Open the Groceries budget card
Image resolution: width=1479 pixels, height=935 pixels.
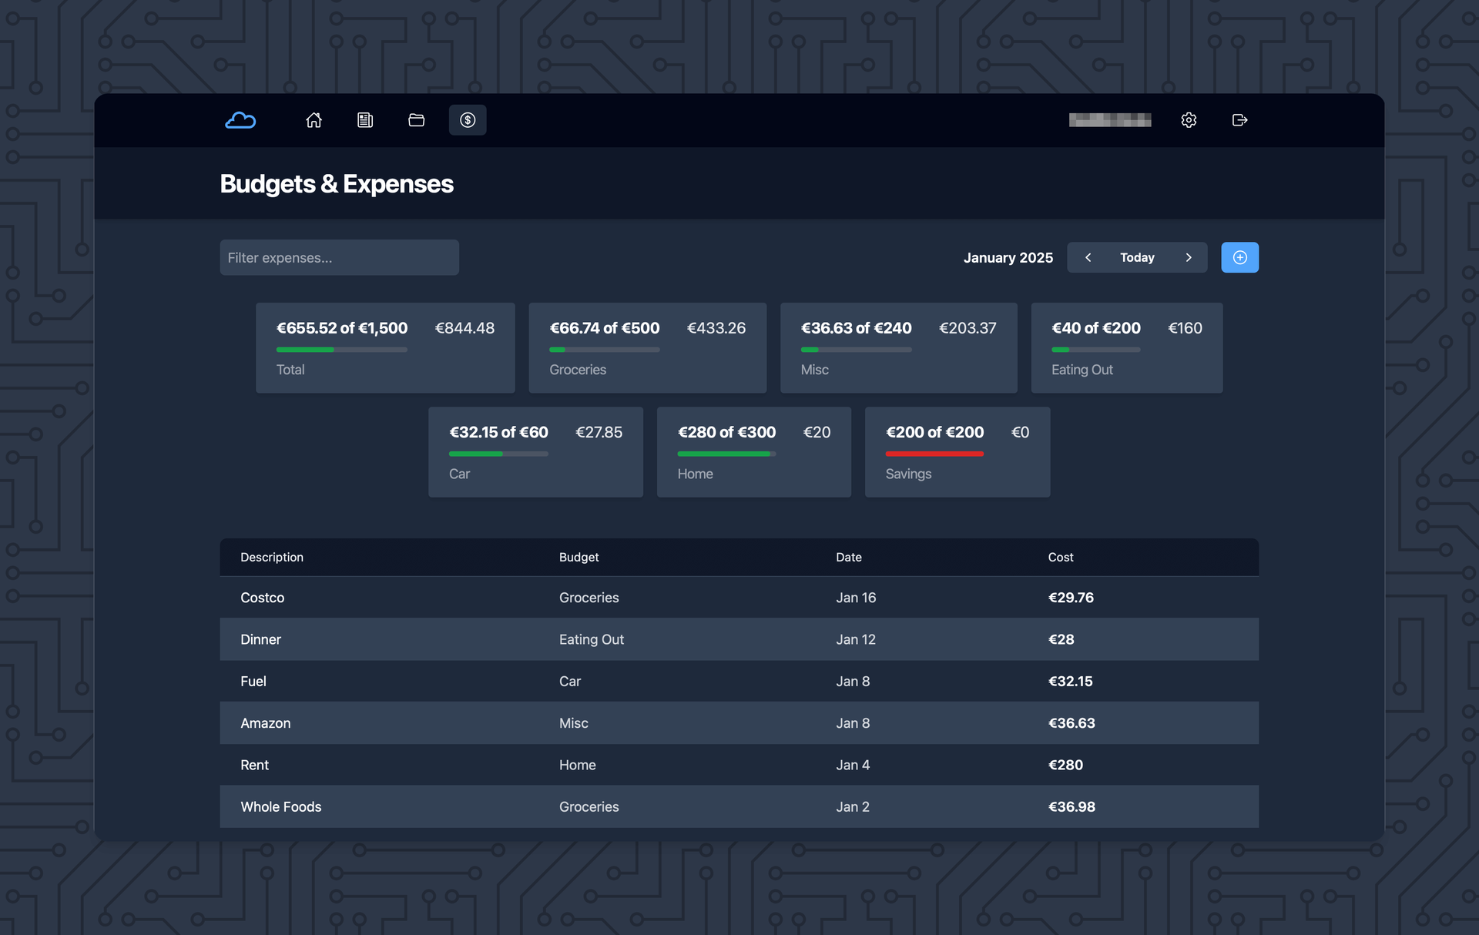pyautogui.click(x=647, y=348)
